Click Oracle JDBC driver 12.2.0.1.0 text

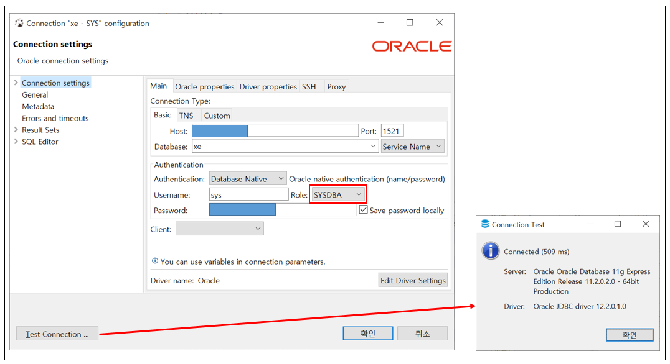[x=580, y=306]
